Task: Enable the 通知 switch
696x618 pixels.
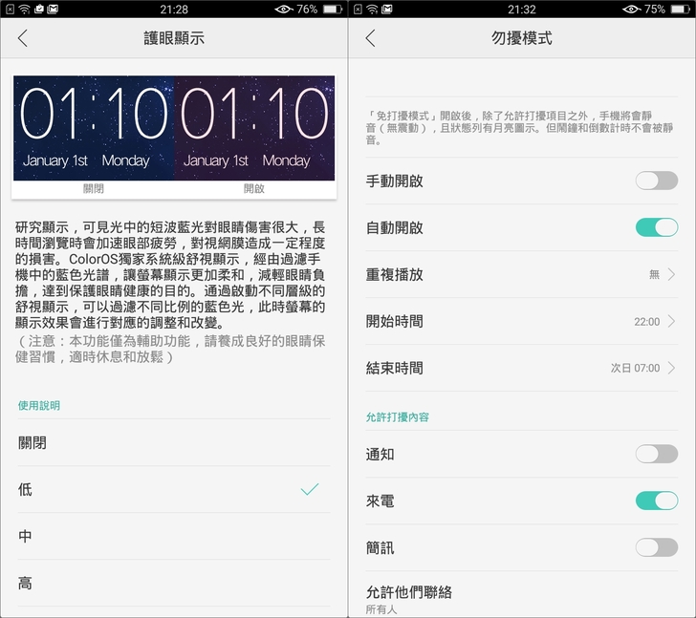Action: pos(657,454)
